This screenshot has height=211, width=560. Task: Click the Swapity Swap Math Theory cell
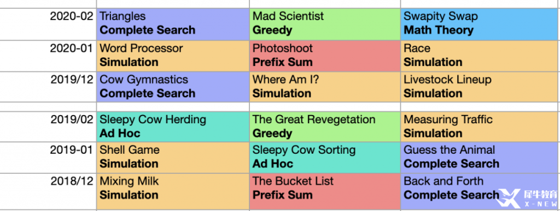480,24
